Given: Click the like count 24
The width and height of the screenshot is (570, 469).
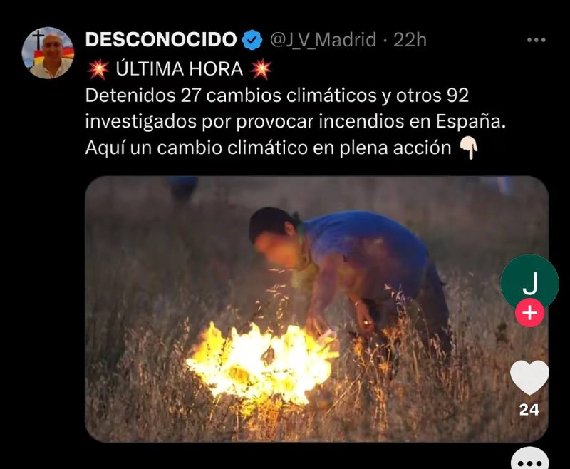Looking at the screenshot, I should click(x=529, y=410).
